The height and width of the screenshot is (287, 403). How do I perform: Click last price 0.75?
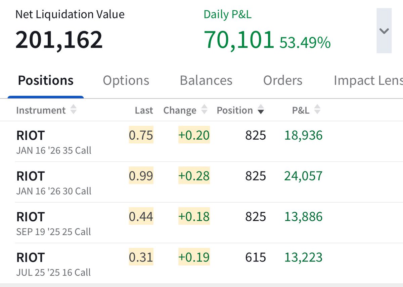(141, 135)
